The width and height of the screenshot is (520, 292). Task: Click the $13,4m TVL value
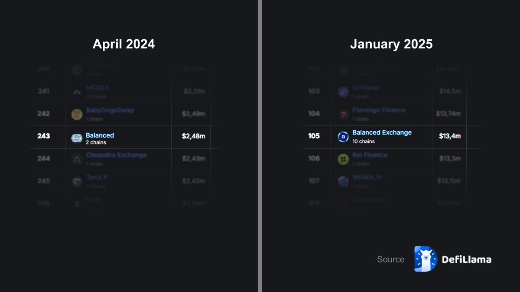450,136
